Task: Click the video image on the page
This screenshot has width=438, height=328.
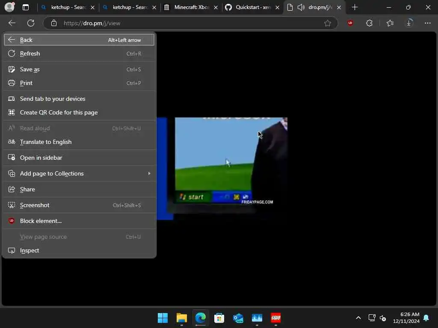Action: [x=222, y=168]
